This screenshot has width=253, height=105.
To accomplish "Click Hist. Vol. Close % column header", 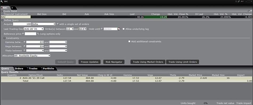I will (x=178, y=14).
